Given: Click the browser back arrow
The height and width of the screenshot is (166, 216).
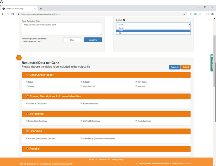Looking at the screenshot, I should [x=3, y=14].
